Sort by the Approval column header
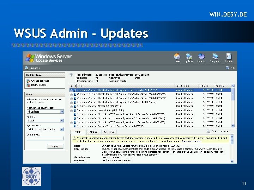This screenshot has height=190, width=254. click(x=223, y=86)
